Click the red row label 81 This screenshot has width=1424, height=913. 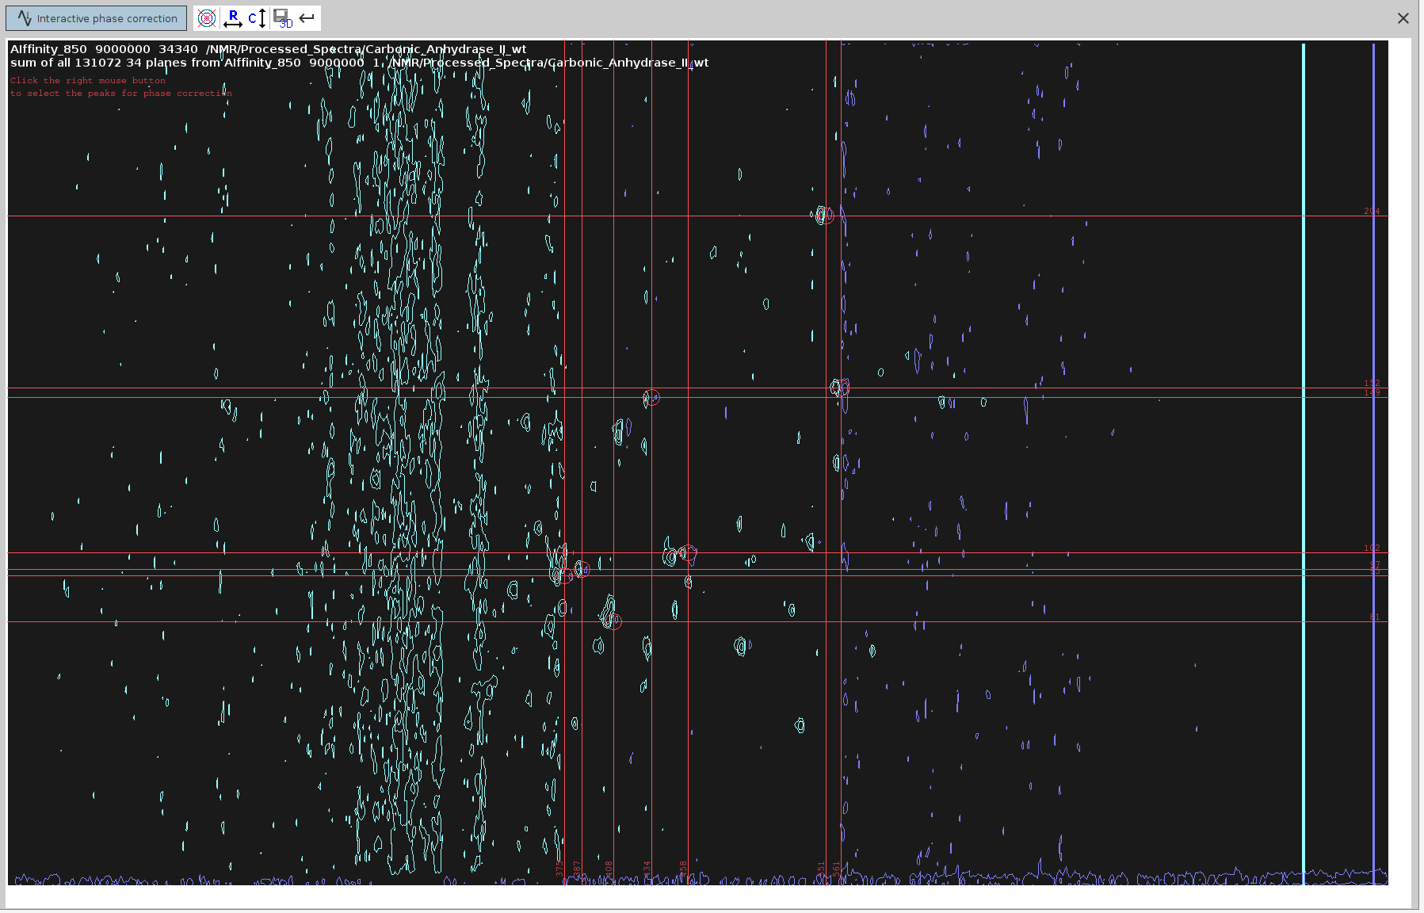pyautogui.click(x=1374, y=617)
